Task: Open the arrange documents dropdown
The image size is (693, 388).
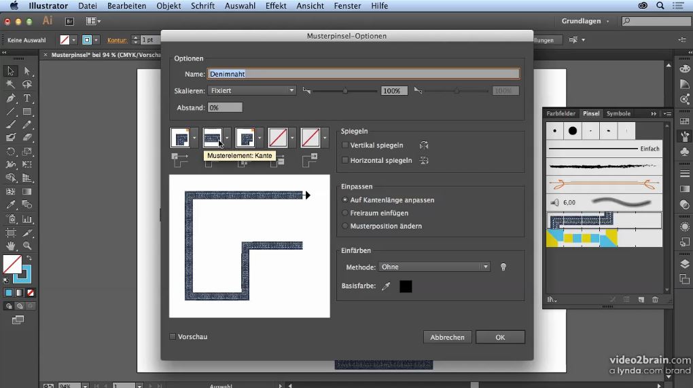Action: pos(93,21)
